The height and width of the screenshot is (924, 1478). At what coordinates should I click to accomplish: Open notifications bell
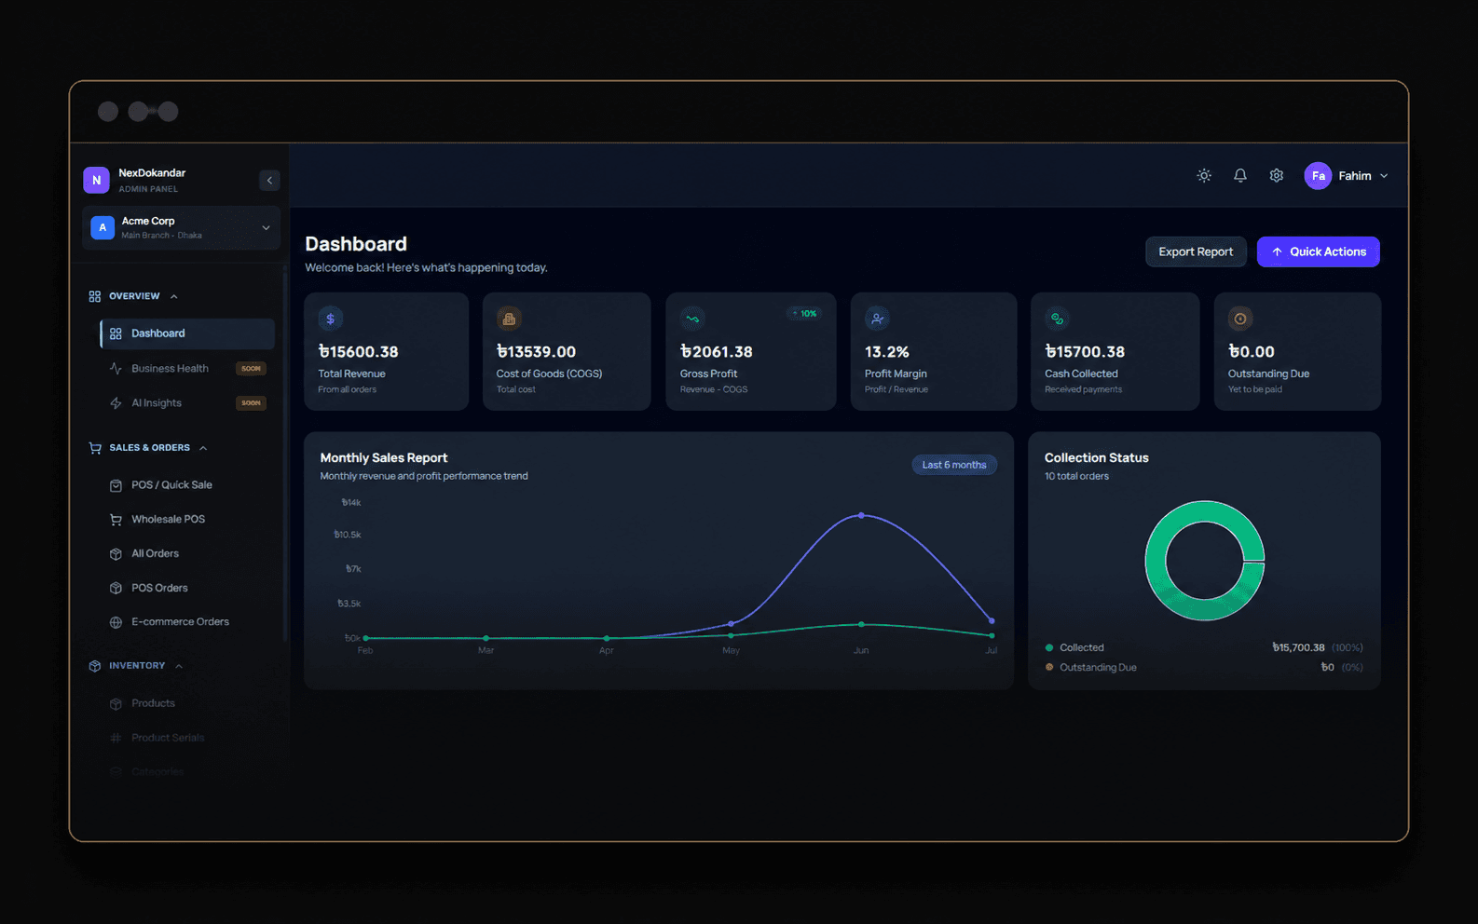(x=1240, y=175)
